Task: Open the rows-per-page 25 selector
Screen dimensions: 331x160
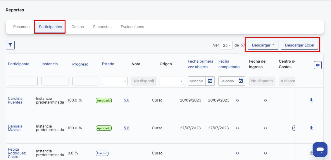Action: click(x=226, y=45)
